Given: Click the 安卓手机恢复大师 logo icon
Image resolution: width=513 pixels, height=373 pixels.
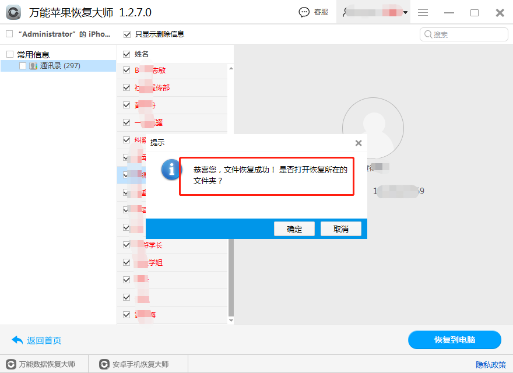Looking at the screenshot, I should [x=104, y=364].
